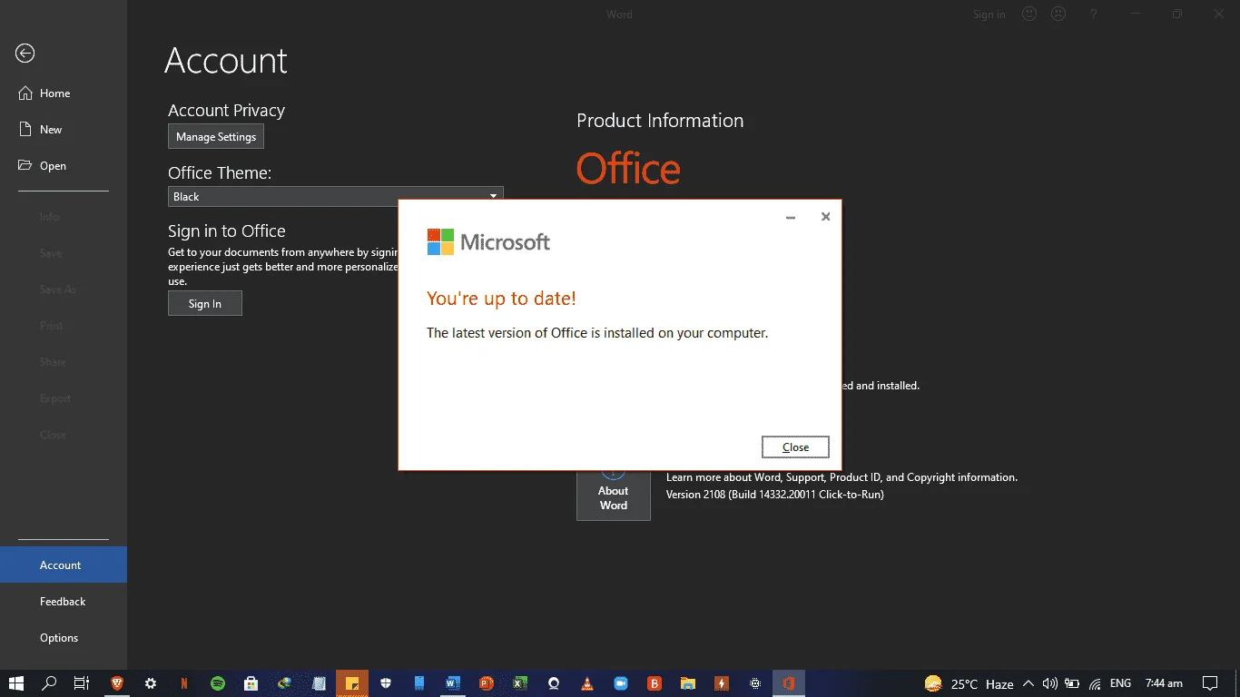Open Spotify from the taskbar
Viewport: 1240px width, 697px height.
pos(218,683)
